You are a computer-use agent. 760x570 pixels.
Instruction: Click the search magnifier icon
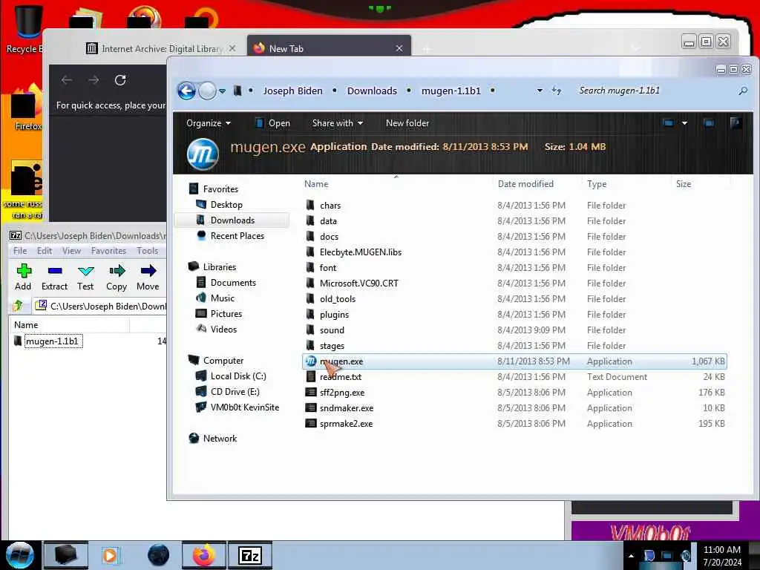click(x=742, y=91)
